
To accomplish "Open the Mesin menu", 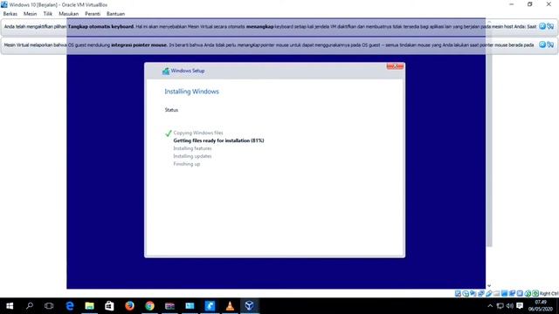I will (30, 14).
